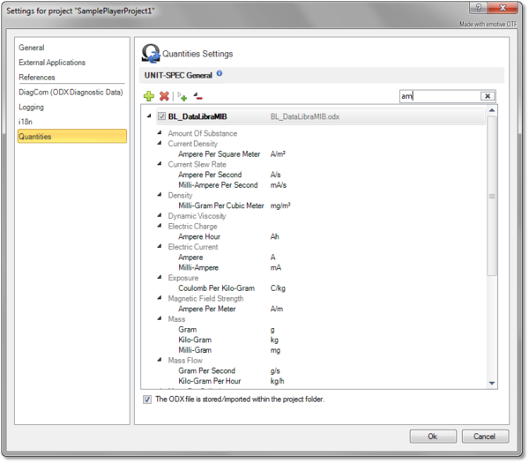Click the red X delete icon
529x463 pixels.
pyautogui.click(x=164, y=95)
